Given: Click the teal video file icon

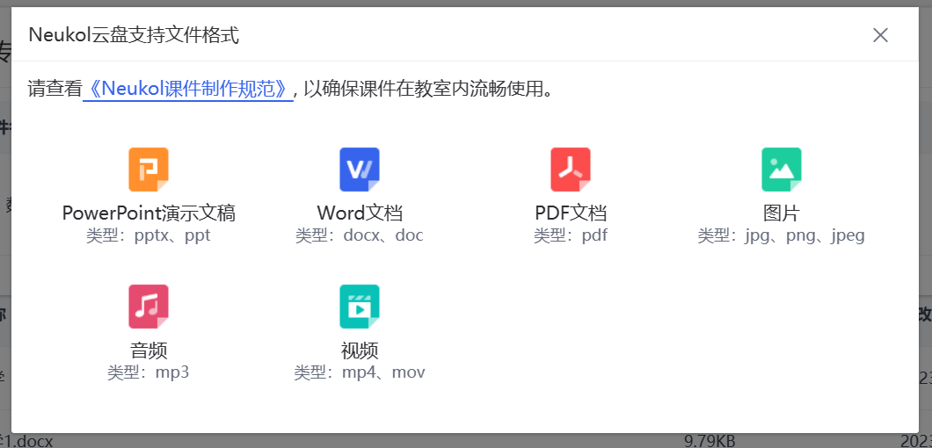Looking at the screenshot, I should coord(360,307).
